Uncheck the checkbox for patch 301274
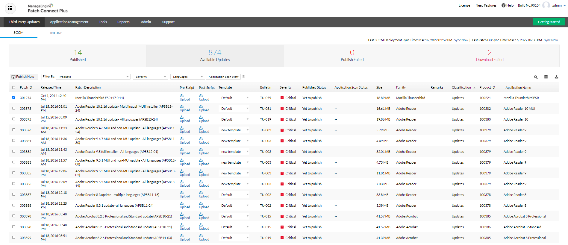Image resolution: width=568 pixels, height=245 pixels. pyautogui.click(x=14, y=98)
